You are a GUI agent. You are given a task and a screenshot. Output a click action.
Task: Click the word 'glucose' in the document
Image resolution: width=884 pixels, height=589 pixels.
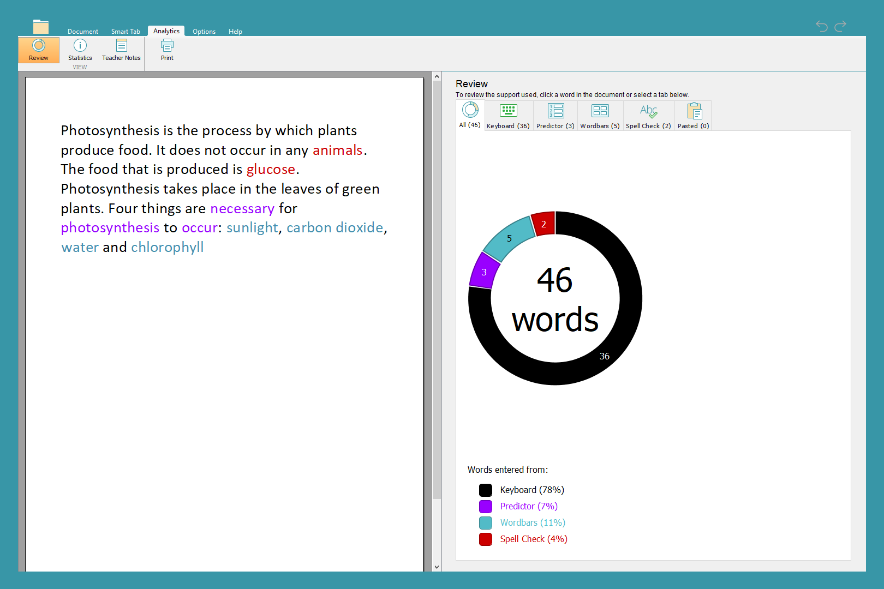pos(271,170)
